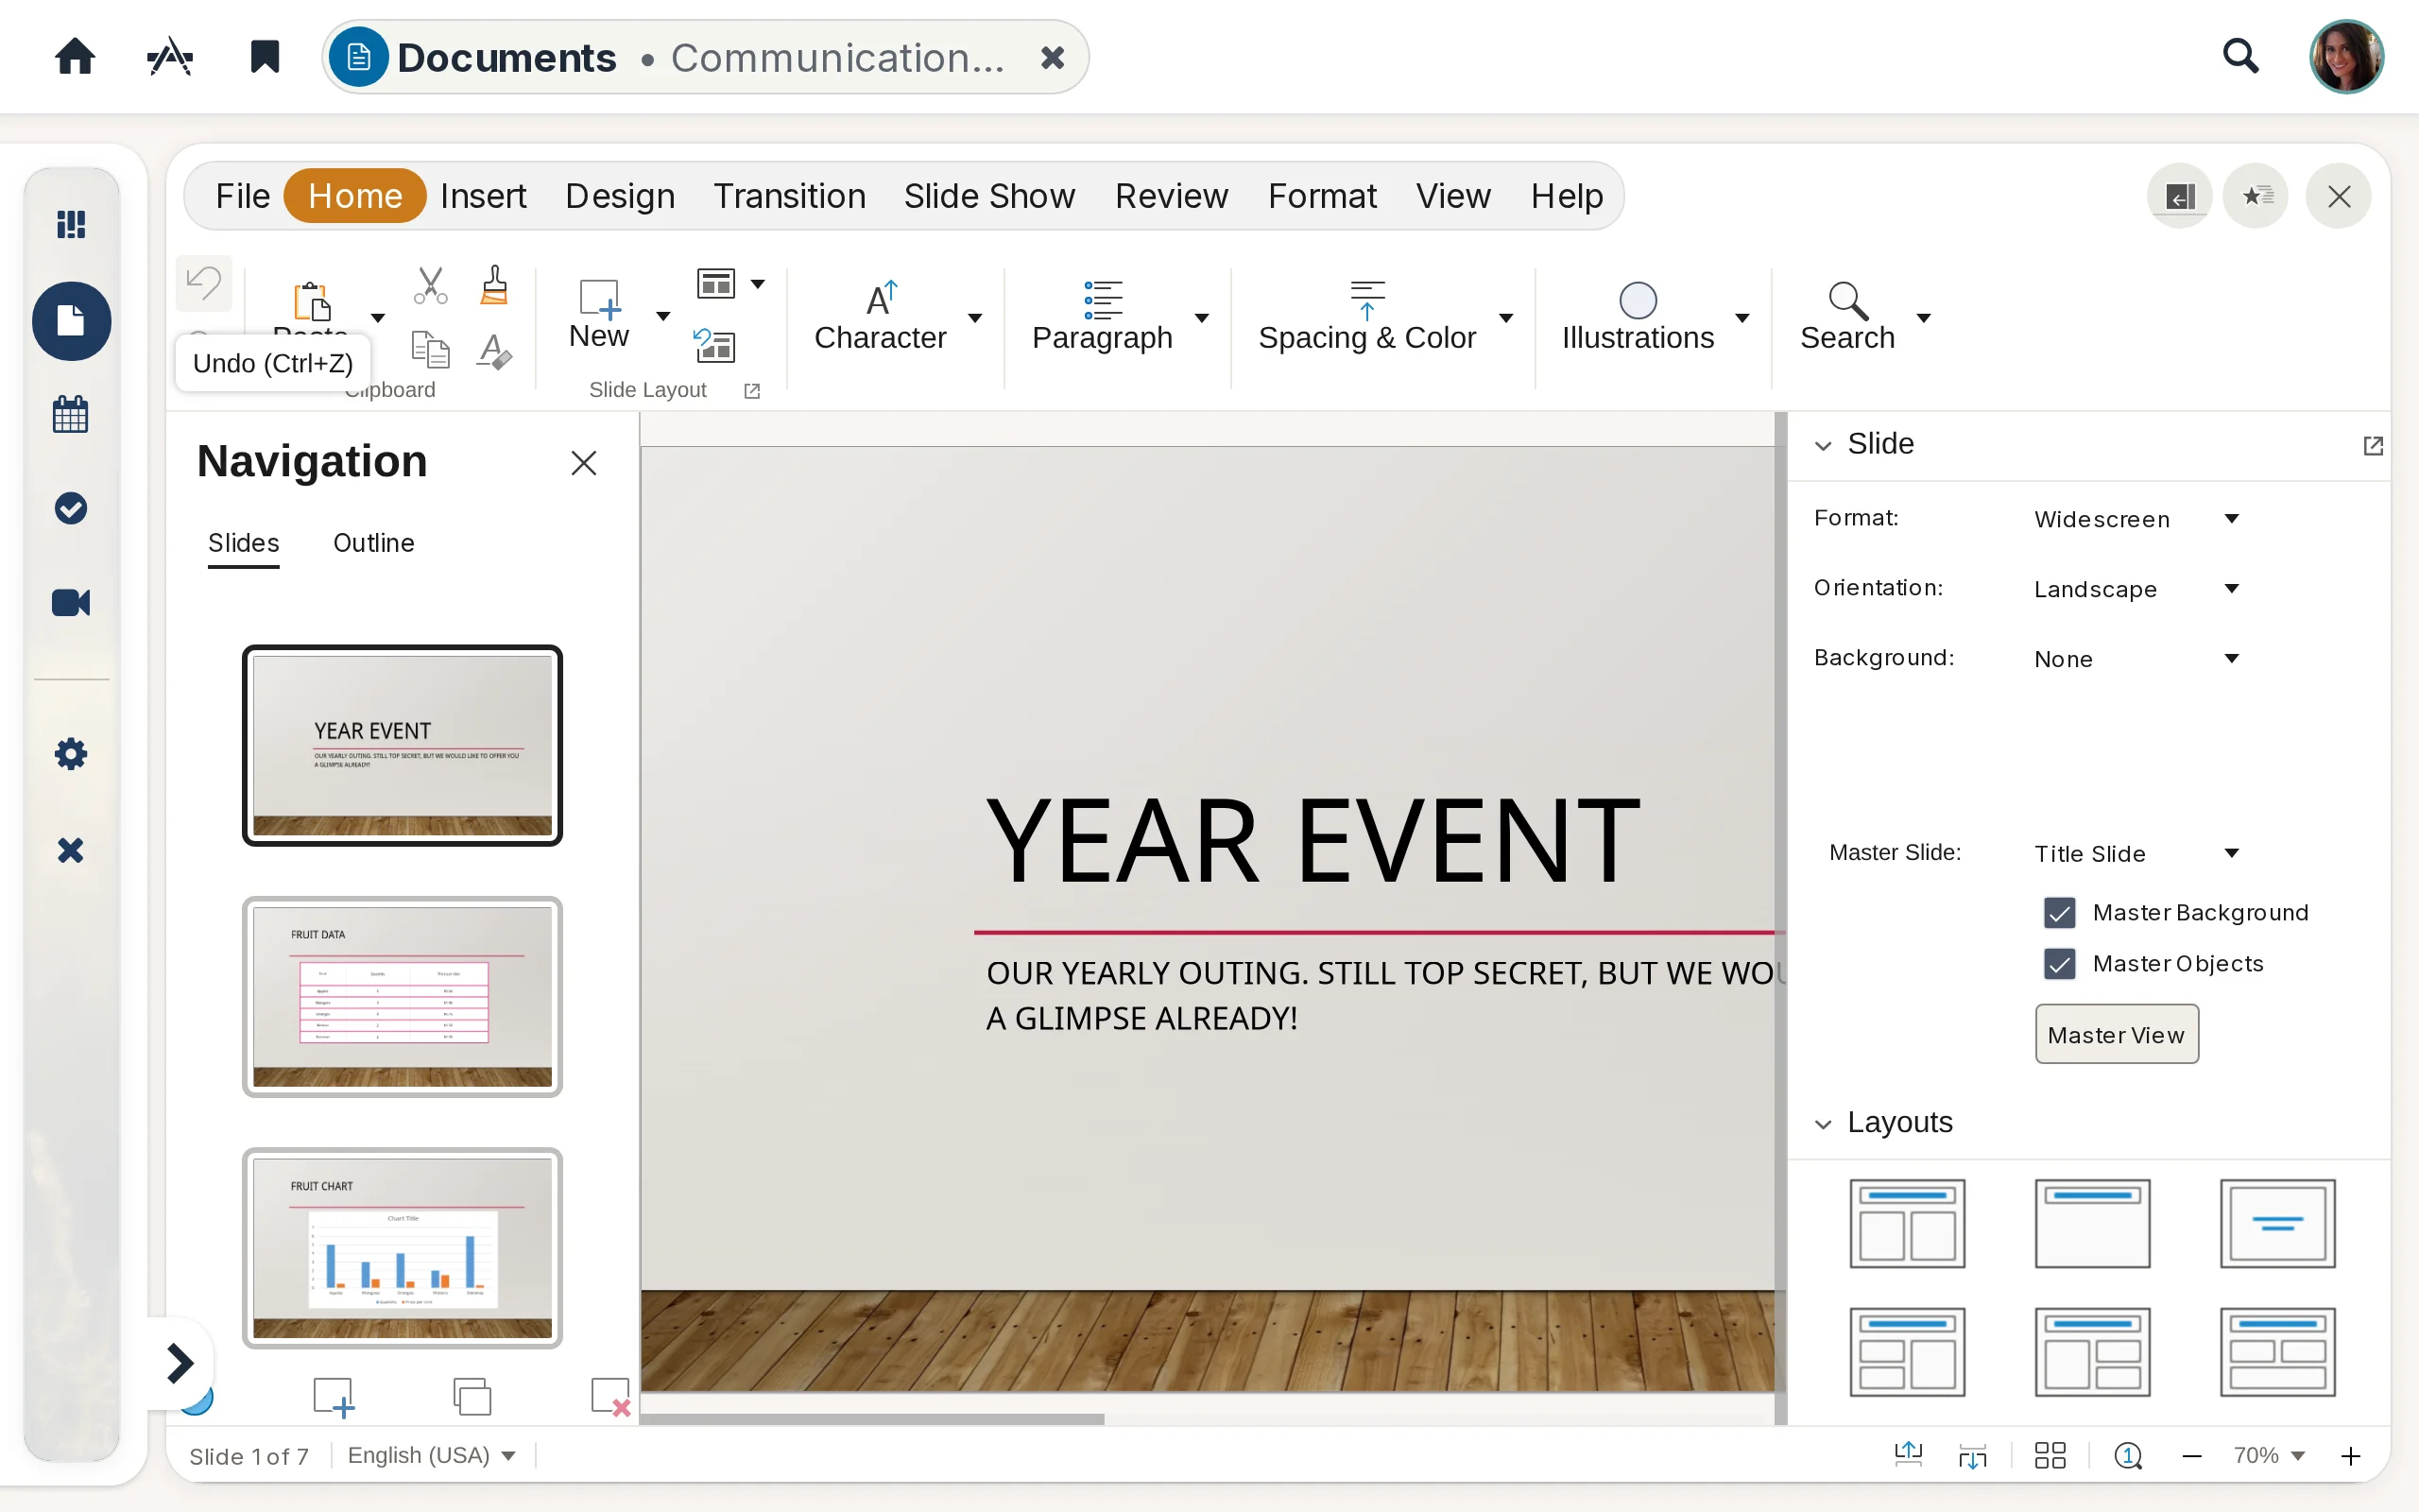Viewport: 2419px width, 1512px height.
Task: Open the Orientation Landscape dropdown
Action: click(2136, 589)
